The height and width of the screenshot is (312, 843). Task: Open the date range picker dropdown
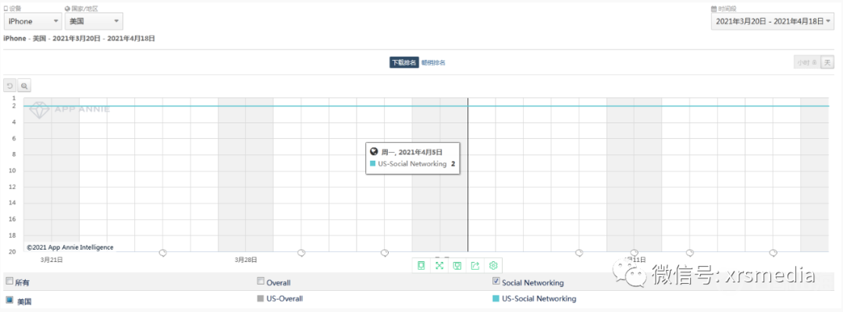coord(774,21)
